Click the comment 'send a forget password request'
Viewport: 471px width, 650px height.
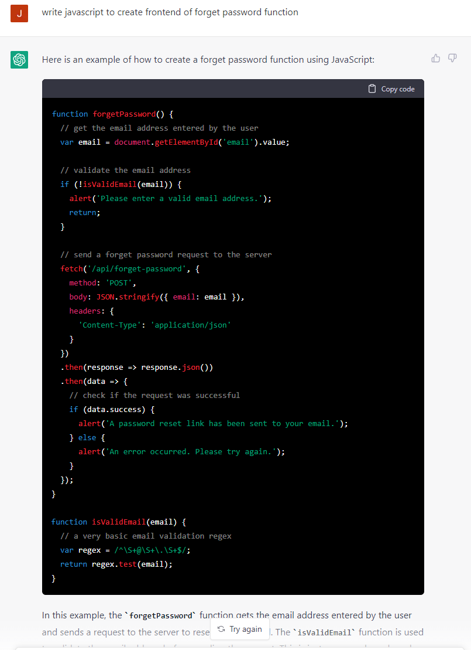166,254
